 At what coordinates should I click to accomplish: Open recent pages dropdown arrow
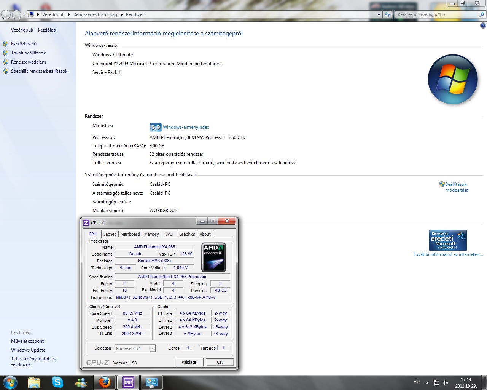tap(24, 15)
